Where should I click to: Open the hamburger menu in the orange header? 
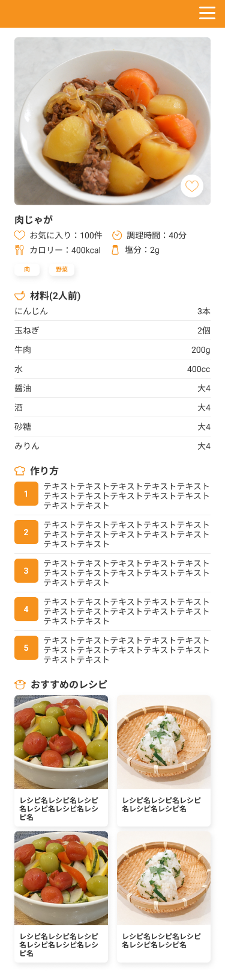[x=207, y=13]
